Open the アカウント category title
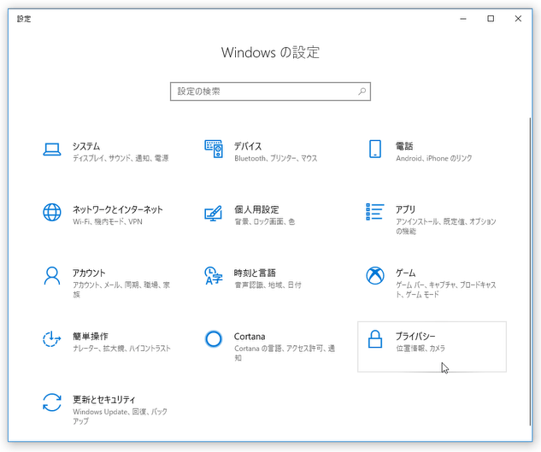The image size is (541, 452). pyautogui.click(x=89, y=273)
